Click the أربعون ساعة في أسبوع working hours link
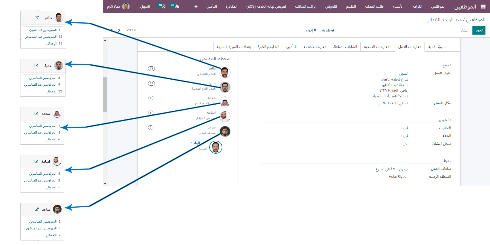Viewport: 490px width, 245px height. pos(392,169)
